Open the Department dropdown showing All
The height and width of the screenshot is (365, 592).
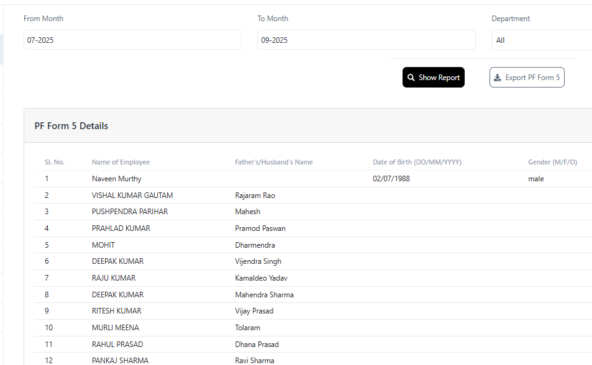click(x=542, y=40)
